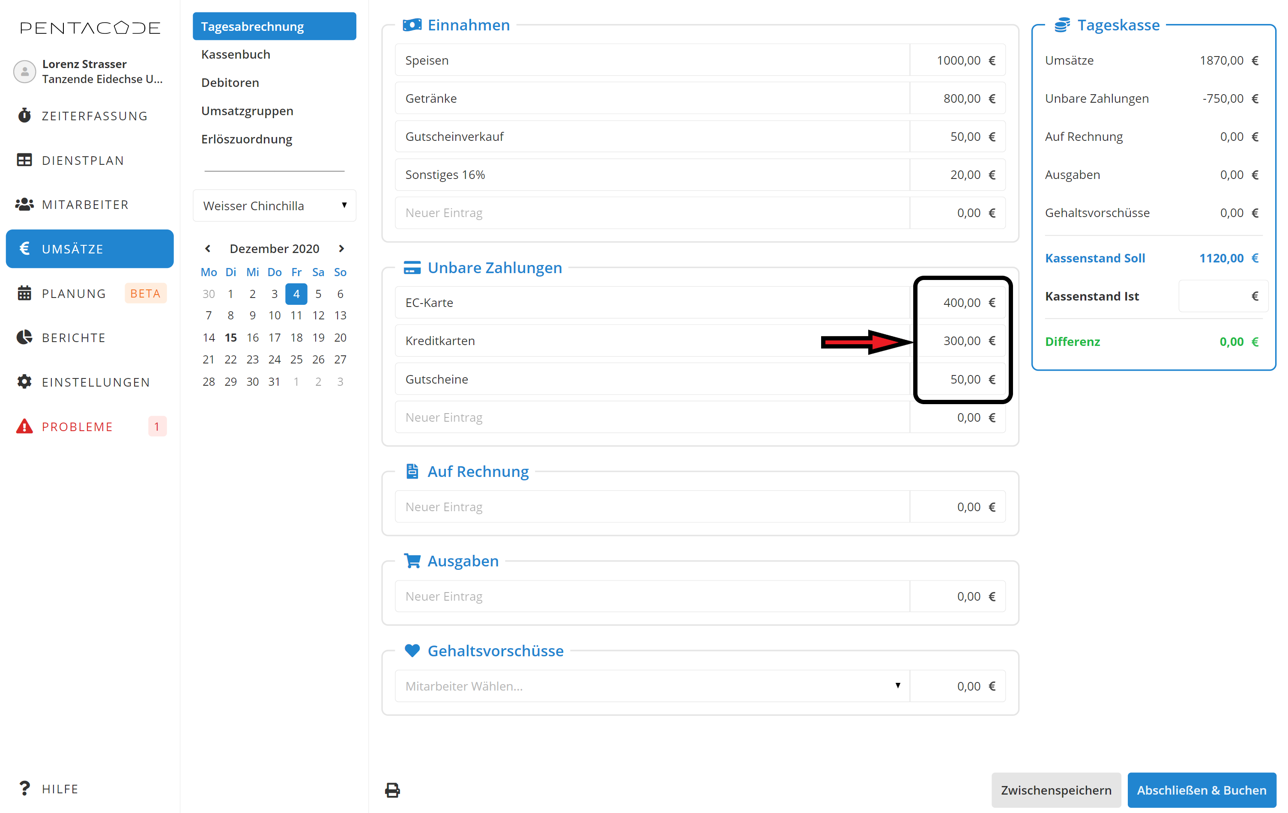Open Dienstplan table icon

[24, 160]
